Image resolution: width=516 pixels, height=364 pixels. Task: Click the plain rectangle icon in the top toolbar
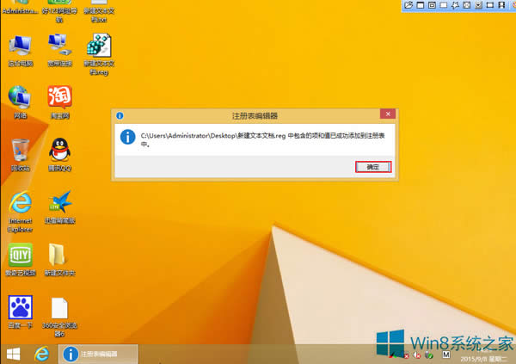tap(444, 5)
